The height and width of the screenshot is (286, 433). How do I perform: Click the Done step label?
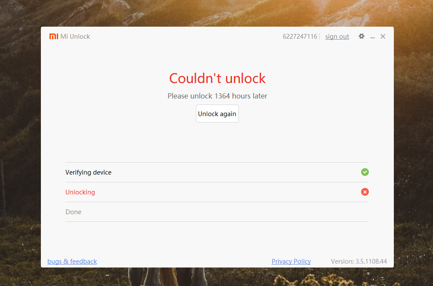pos(74,212)
